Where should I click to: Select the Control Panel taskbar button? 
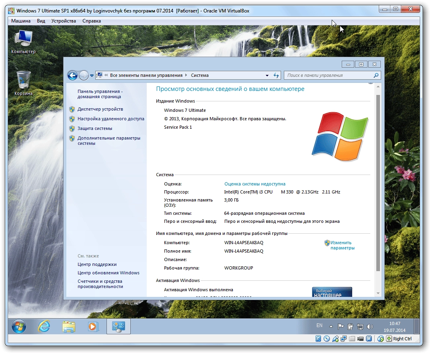pyautogui.click(x=119, y=327)
